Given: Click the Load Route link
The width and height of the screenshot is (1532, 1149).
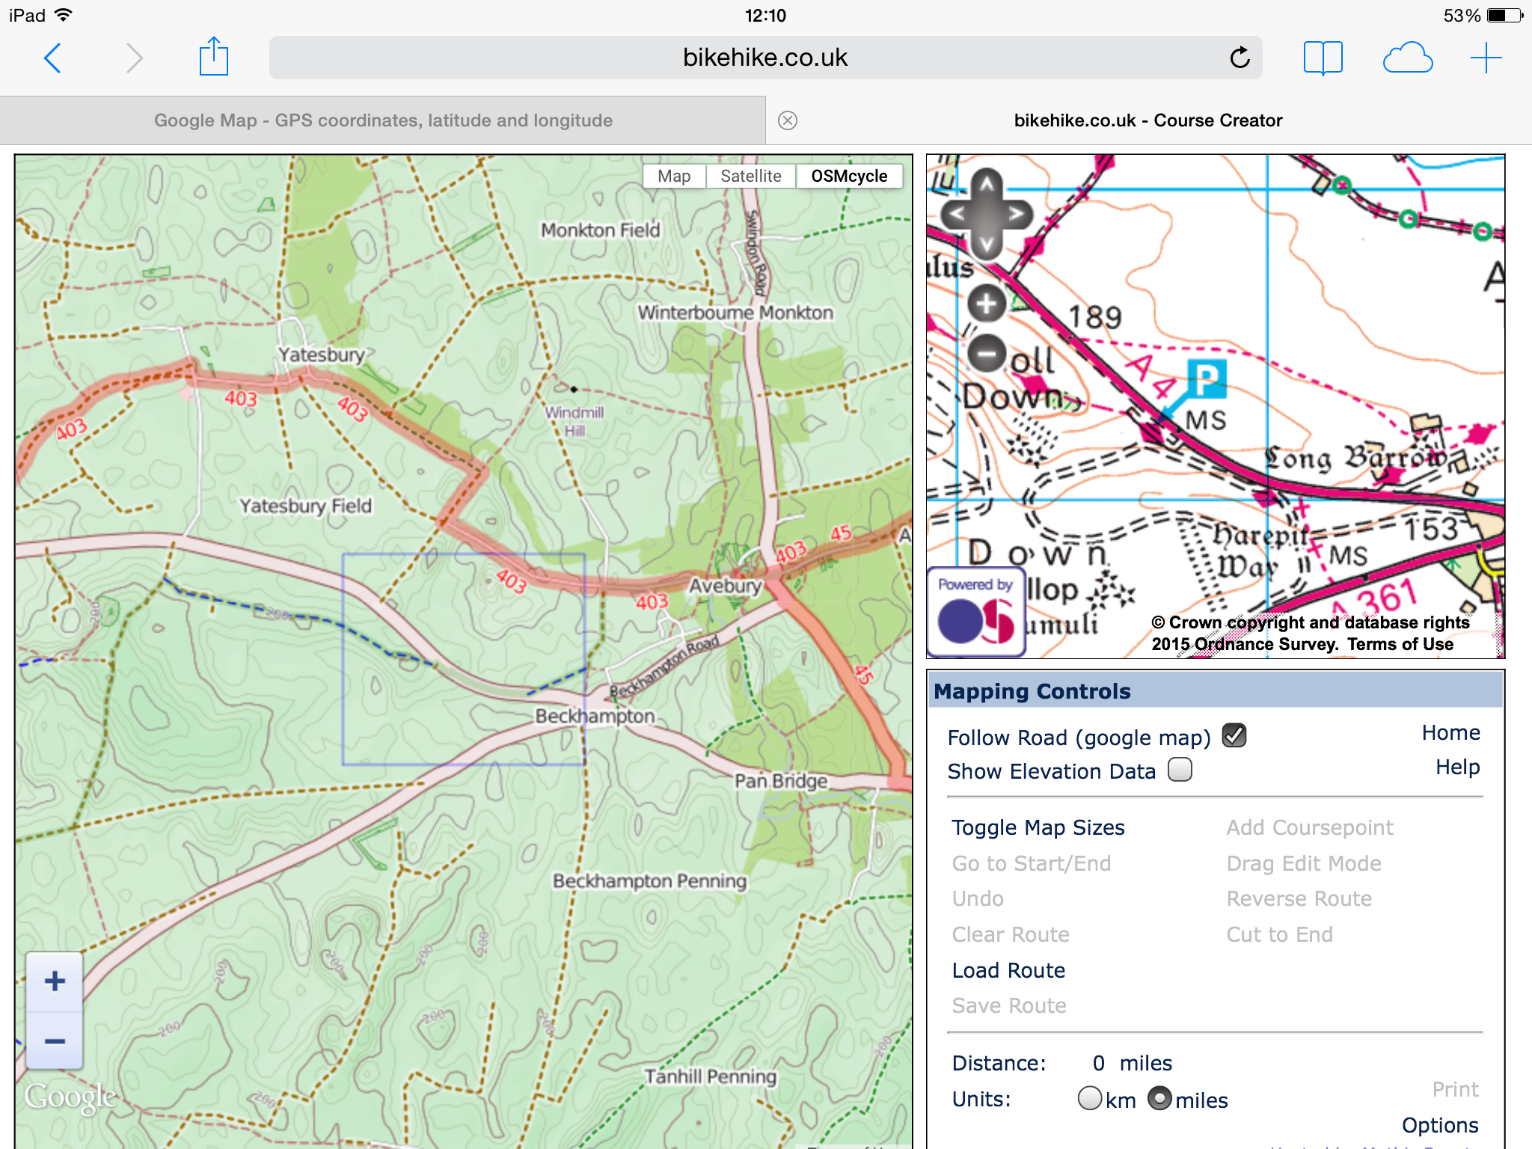Looking at the screenshot, I should 1008,970.
